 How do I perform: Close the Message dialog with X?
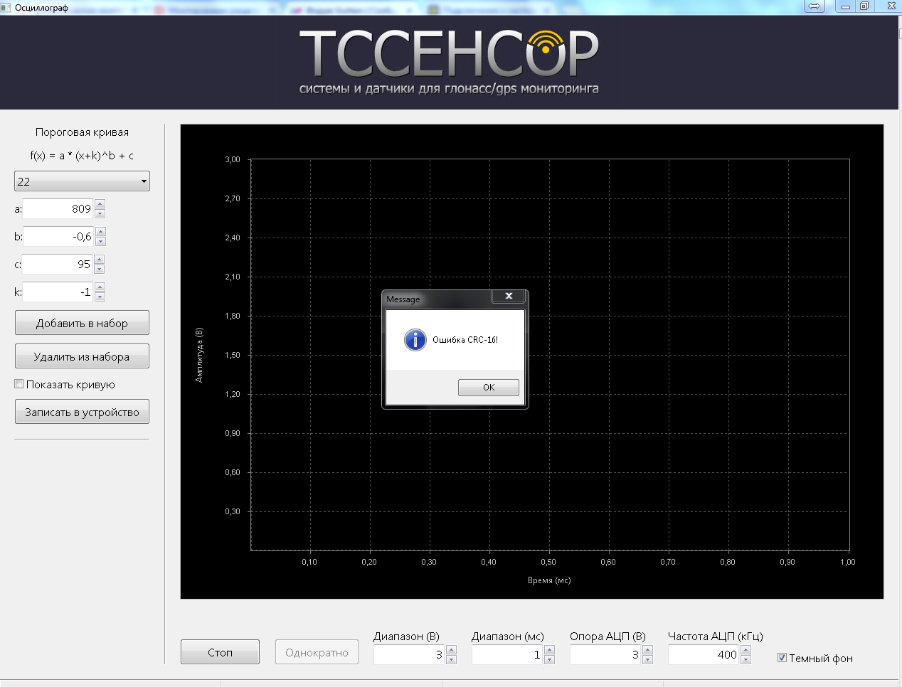coord(509,297)
